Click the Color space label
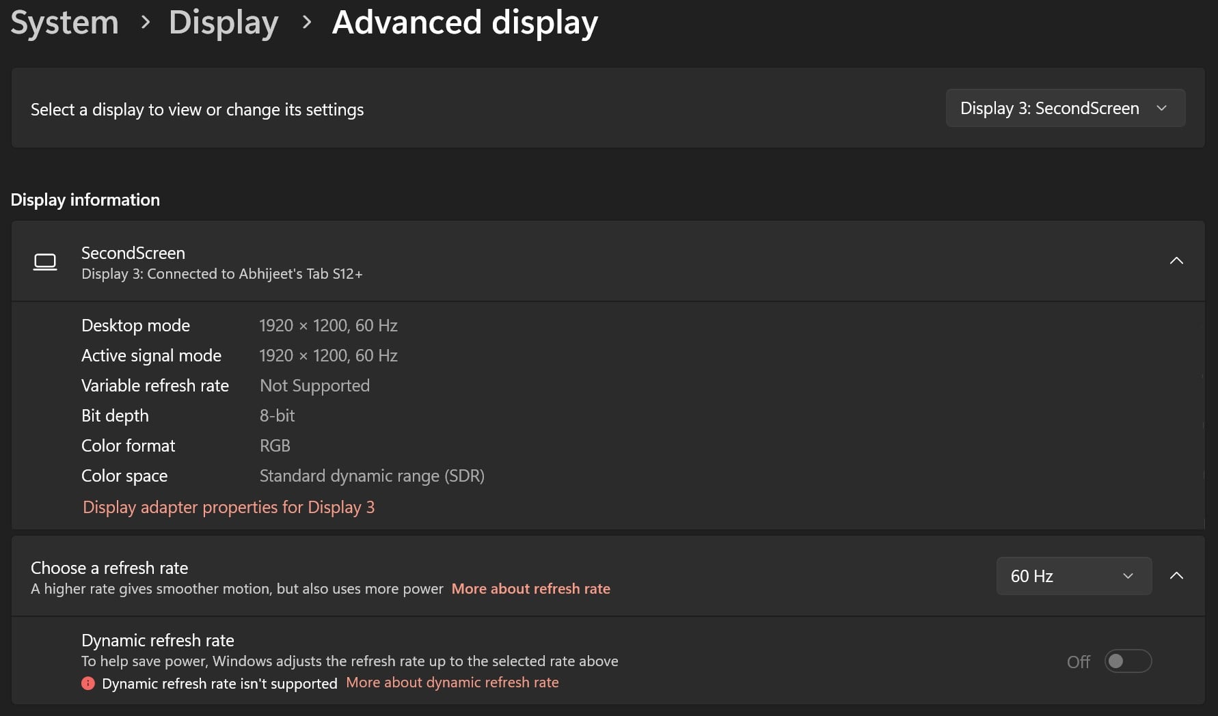 tap(124, 476)
